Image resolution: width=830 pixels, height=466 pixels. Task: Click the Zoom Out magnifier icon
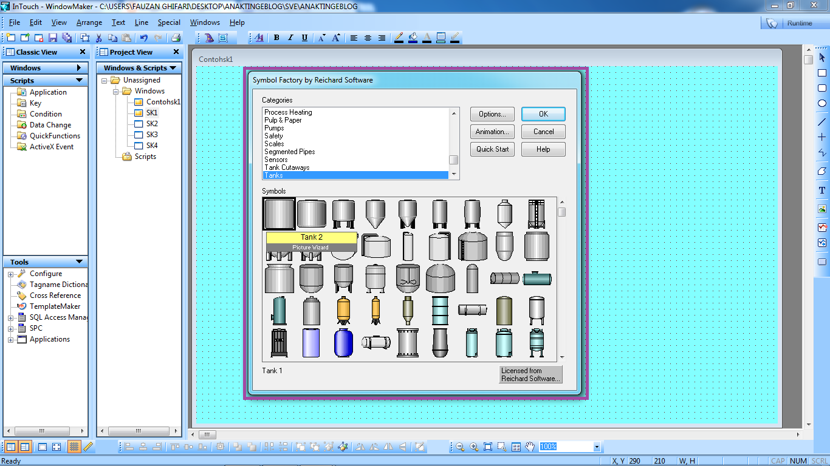[x=460, y=447]
